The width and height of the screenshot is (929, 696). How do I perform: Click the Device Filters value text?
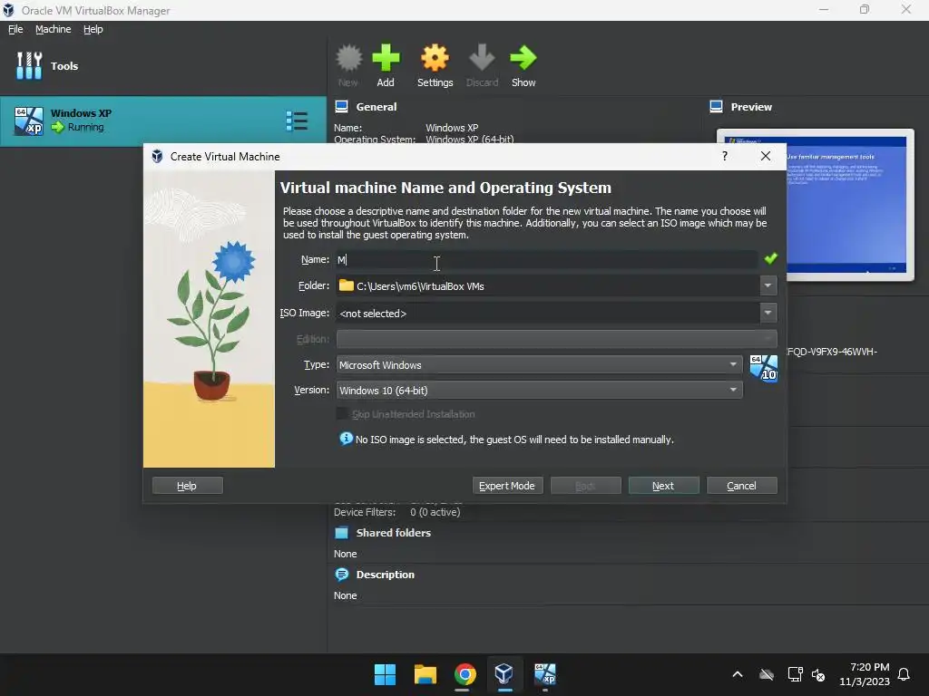(435, 512)
